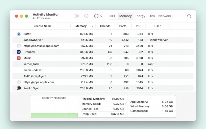The height and width of the screenshot is (129, 206).
Task: Select the https://sb.music.apple.com process
Action: tap(41, 46)
